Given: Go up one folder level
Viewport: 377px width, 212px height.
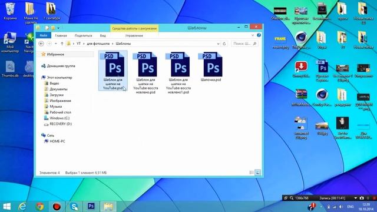Looking at the screenshot, I should pyautogui.click(x=62, y=44).
